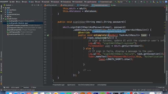Click UTF-8 encoding in status bar

tap(143, 90)
